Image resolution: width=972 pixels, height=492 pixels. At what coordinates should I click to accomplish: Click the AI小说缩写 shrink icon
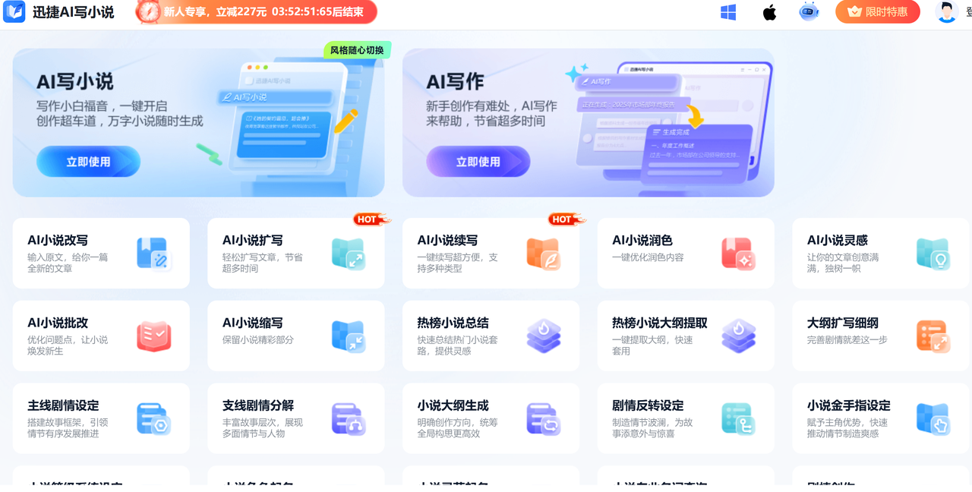tap(349, 336)
